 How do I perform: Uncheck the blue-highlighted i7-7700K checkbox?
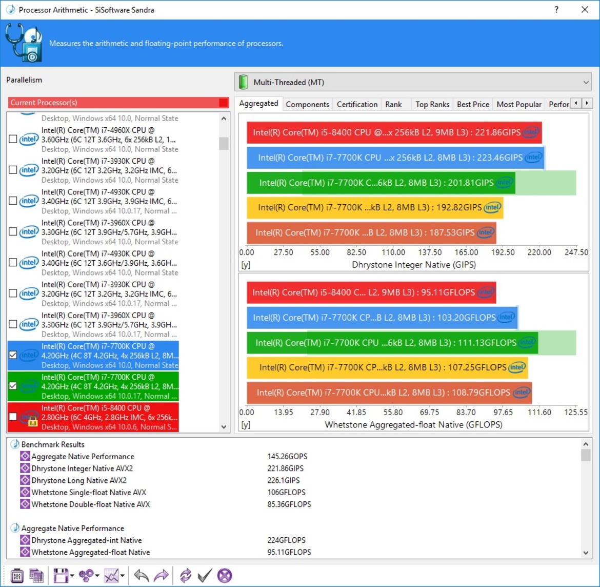[x=13, y=355]
